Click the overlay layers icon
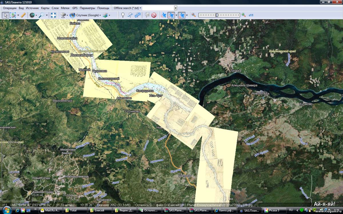This screenshot has width=343, height=214. [105, 15]
